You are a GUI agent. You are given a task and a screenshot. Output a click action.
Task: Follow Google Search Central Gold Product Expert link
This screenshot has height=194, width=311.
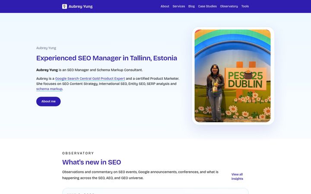tap(90, 78)
